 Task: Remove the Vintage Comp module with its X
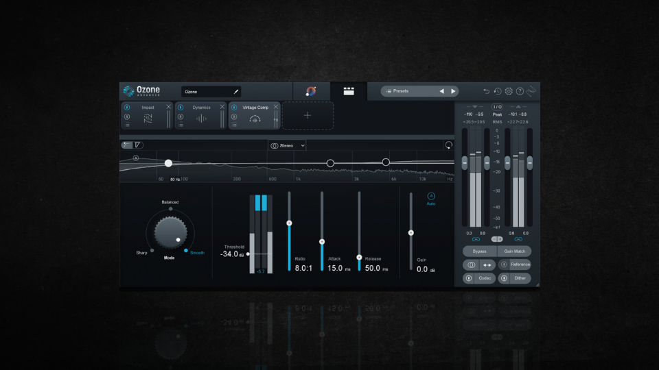click(x=276, y=107)
